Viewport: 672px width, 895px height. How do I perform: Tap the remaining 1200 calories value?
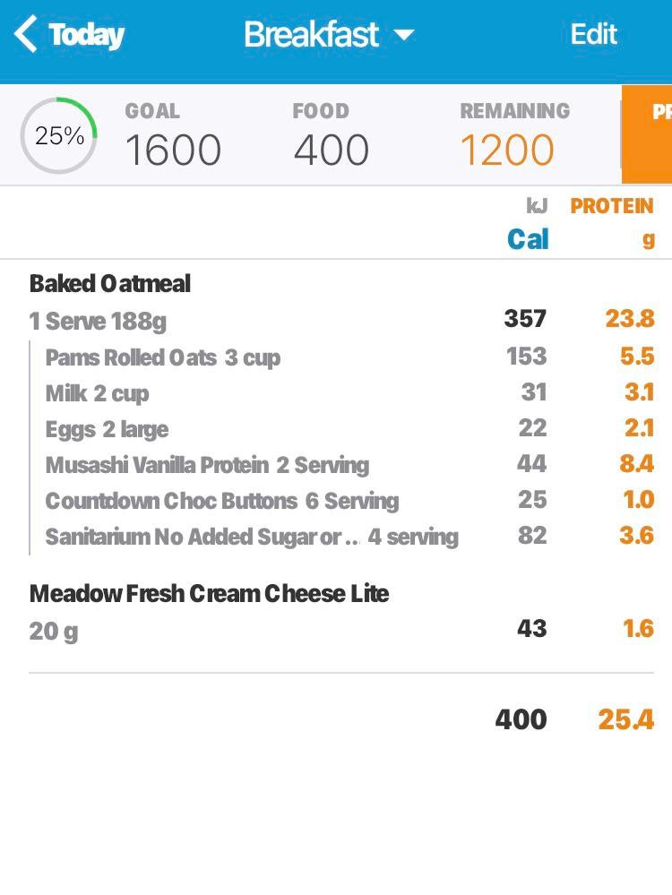(x=507, y=150)
